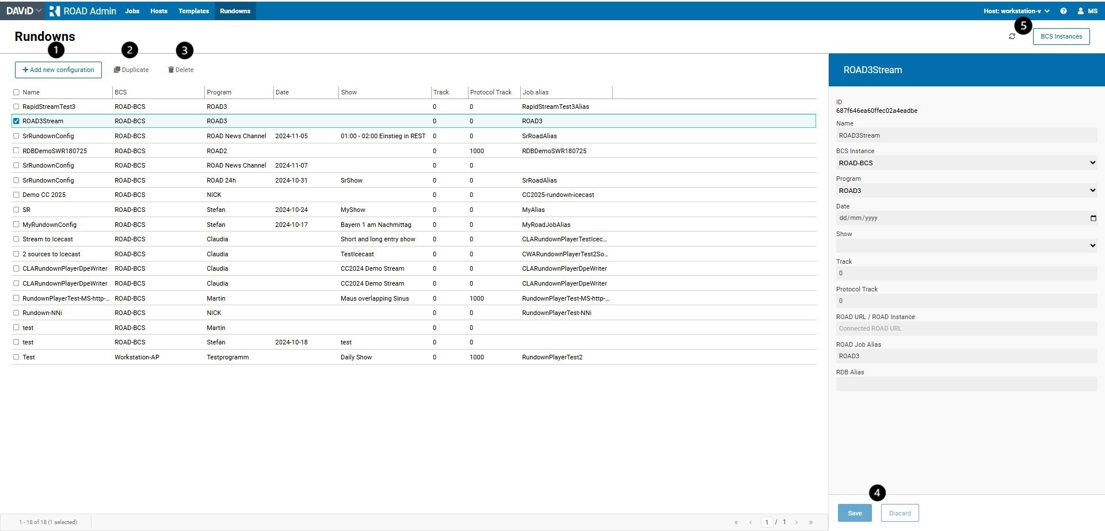The image size is (1105, 531).
Task: Expand the BCS Instance dropdown
Action: coord(966,163)
